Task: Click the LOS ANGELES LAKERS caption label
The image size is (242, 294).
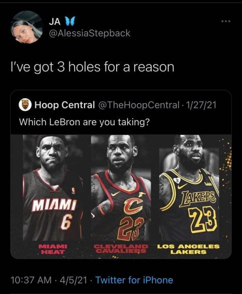Action: point(188,249)
